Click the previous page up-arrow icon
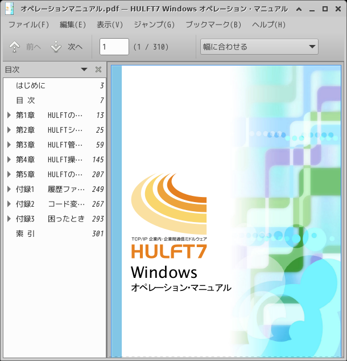Screen dimensions: 347x361 click(14, 47)
